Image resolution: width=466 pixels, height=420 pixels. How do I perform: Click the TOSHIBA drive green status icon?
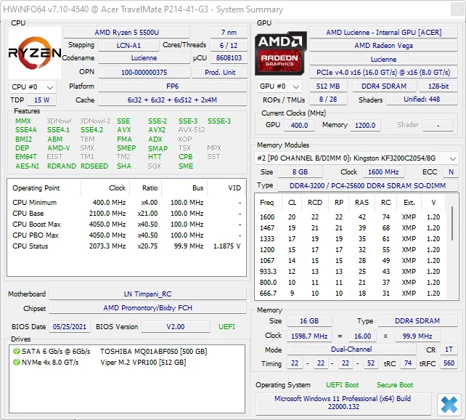click(17, 351)
